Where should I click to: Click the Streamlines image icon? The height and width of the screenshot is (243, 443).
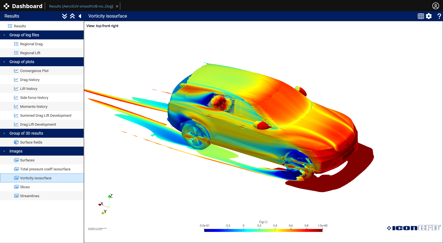pyautogui.click(x=17, y=196)
